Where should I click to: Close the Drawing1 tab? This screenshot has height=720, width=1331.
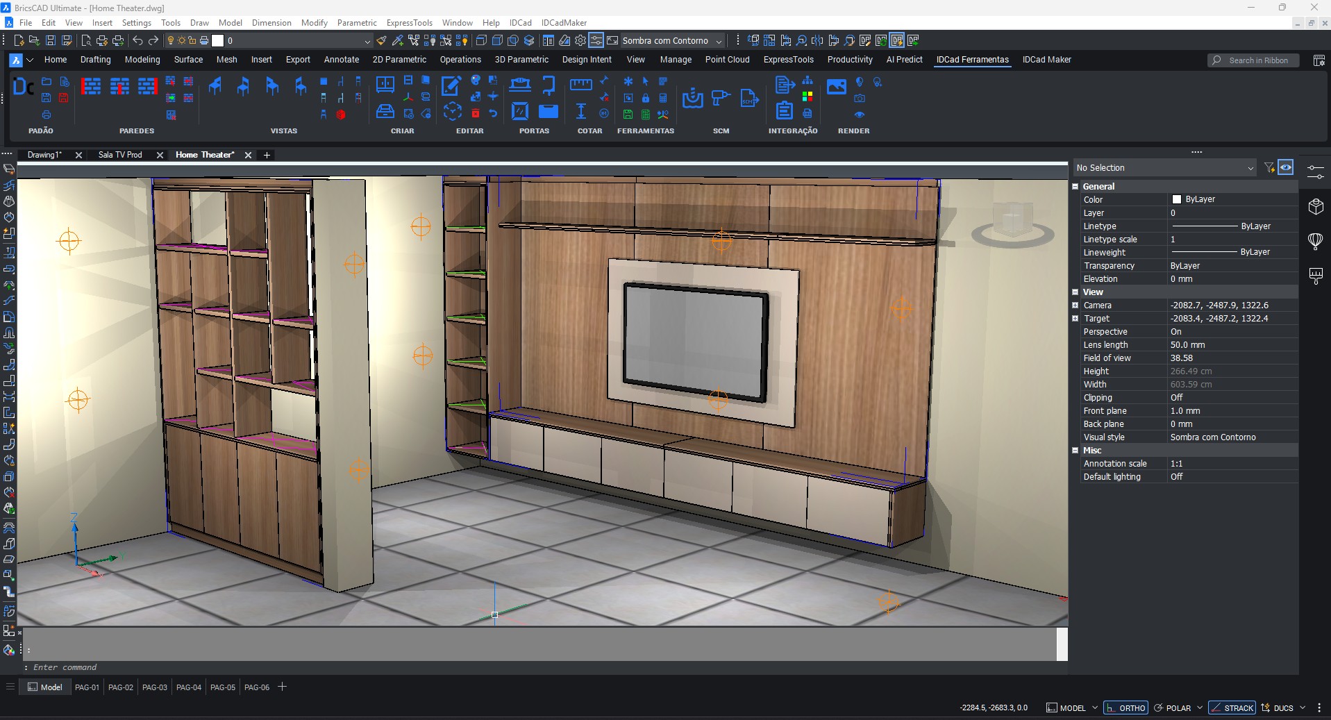(78, 155)
